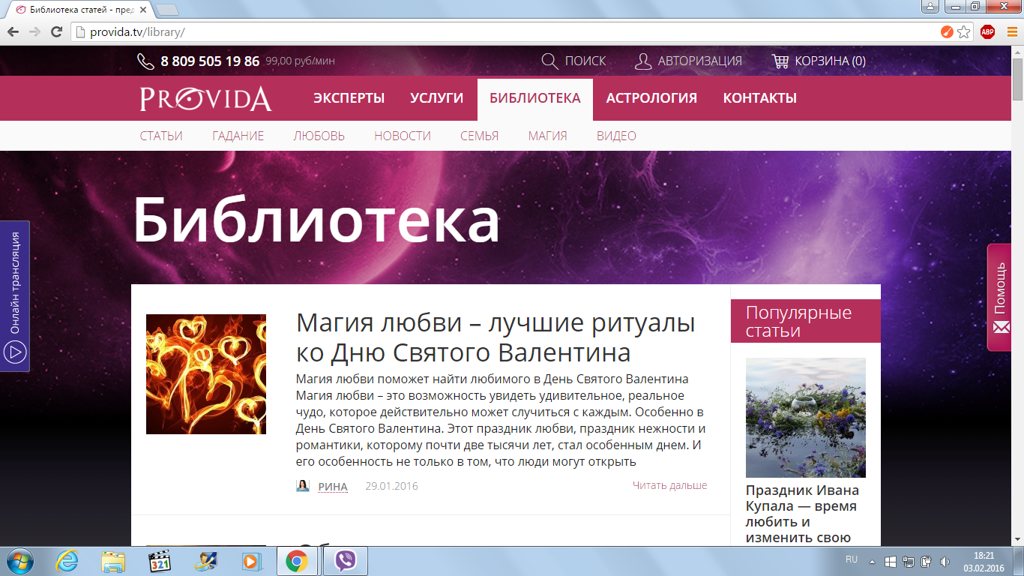Go to the СЕМЬЯ submenu
1024x576 pixels.
click(x=479, y=136)
